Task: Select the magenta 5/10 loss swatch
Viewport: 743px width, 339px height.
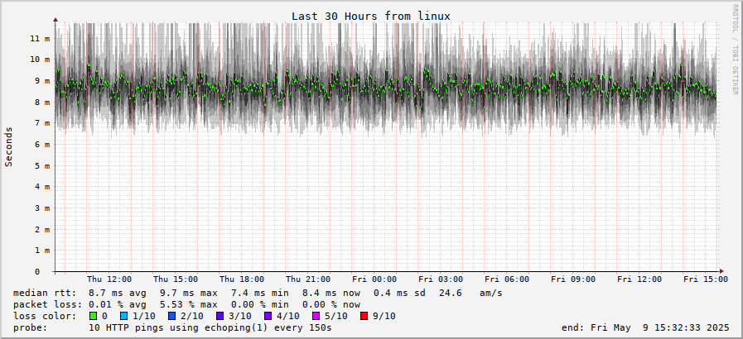Action: pos(316,316)
